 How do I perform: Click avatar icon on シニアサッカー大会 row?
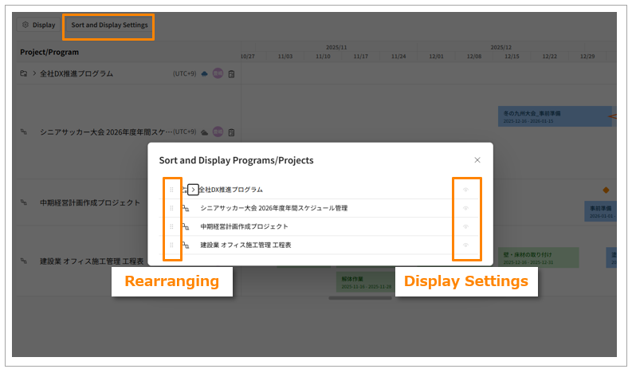[x=218, y=132]
